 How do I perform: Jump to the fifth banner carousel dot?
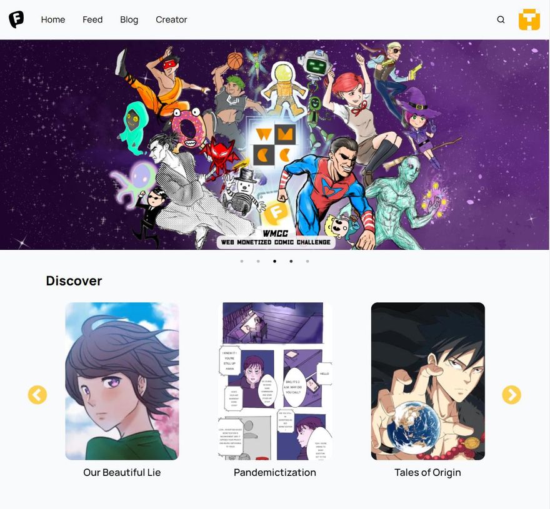[x=307, y=261]
